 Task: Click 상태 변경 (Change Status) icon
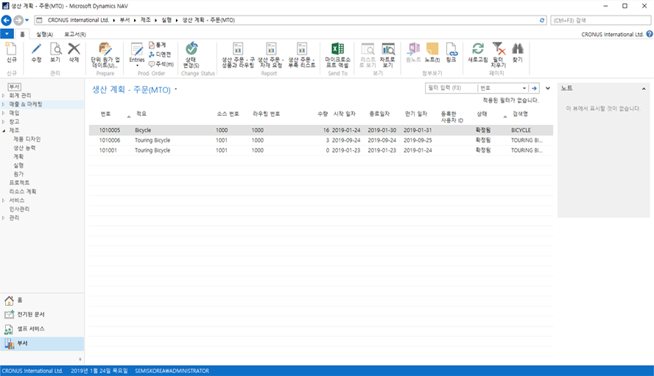(x=191, y=49)
